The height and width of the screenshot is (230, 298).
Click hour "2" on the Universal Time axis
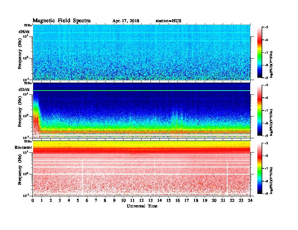(51, 201)
